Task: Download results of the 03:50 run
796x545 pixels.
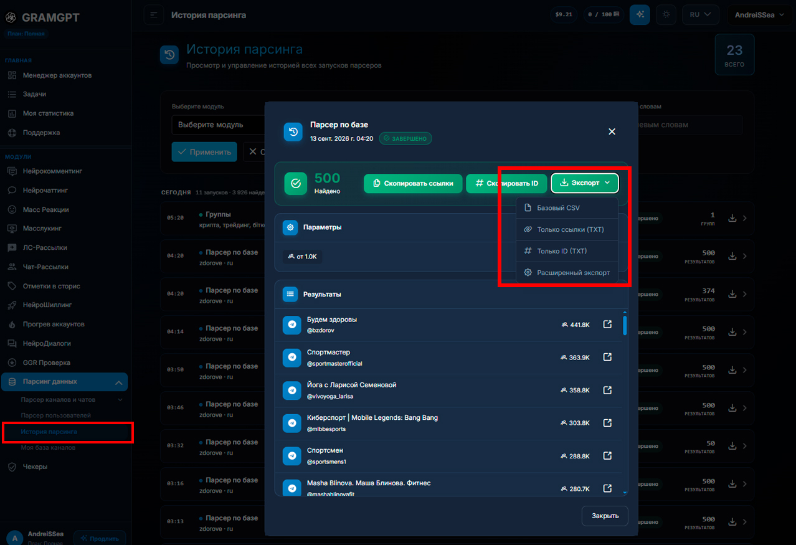Action: click(732, 370)
